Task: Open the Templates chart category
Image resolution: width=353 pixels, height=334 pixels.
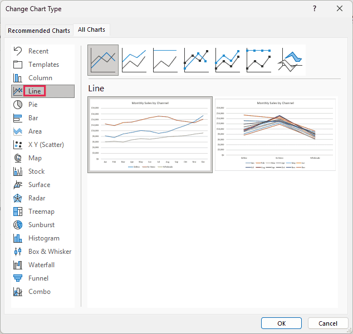Action: 43,65
